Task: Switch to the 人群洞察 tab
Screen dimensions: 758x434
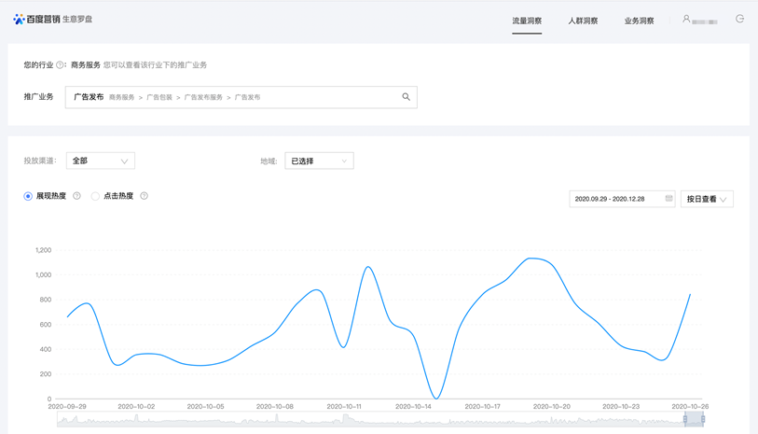Action: (x=583, y=21)
